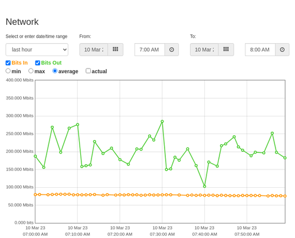Click the 'Select or enter date/time range' label
The image size is (295, 238).
[37, 37]
